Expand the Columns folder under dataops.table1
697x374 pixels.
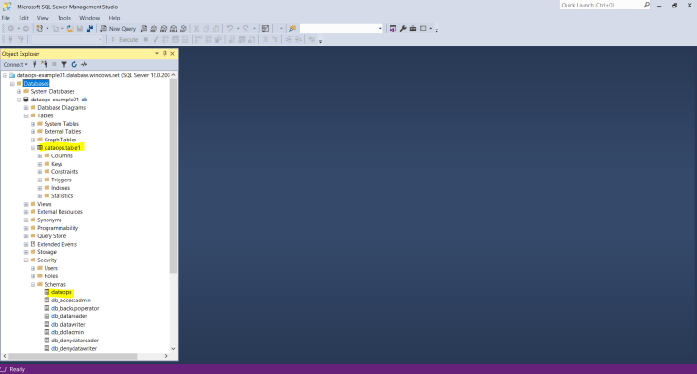[x=40, y=155]
